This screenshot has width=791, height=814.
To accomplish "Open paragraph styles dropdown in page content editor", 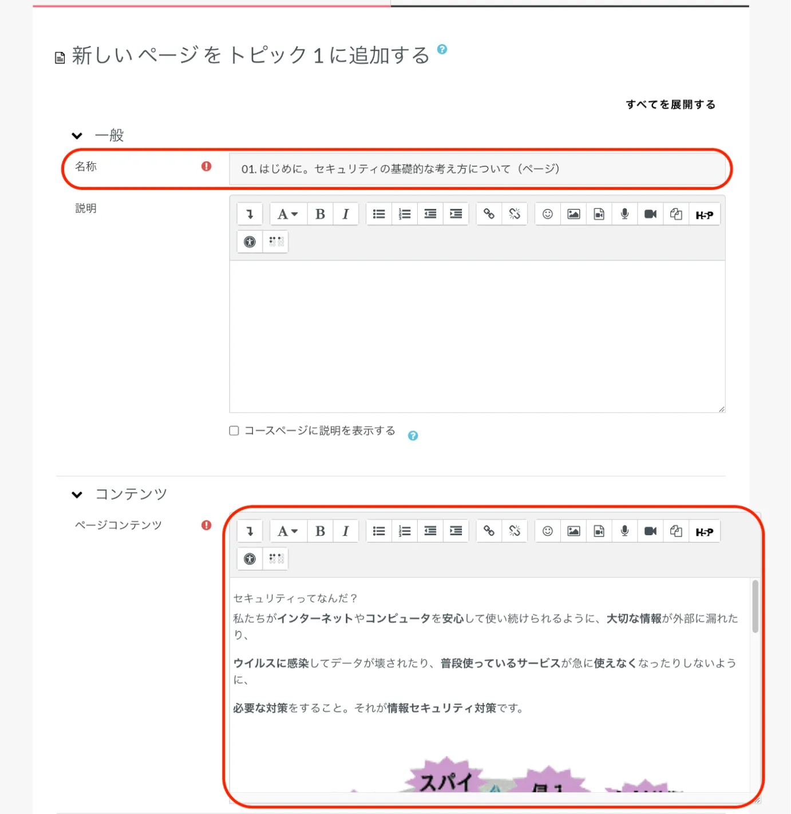I will [287, 531].
